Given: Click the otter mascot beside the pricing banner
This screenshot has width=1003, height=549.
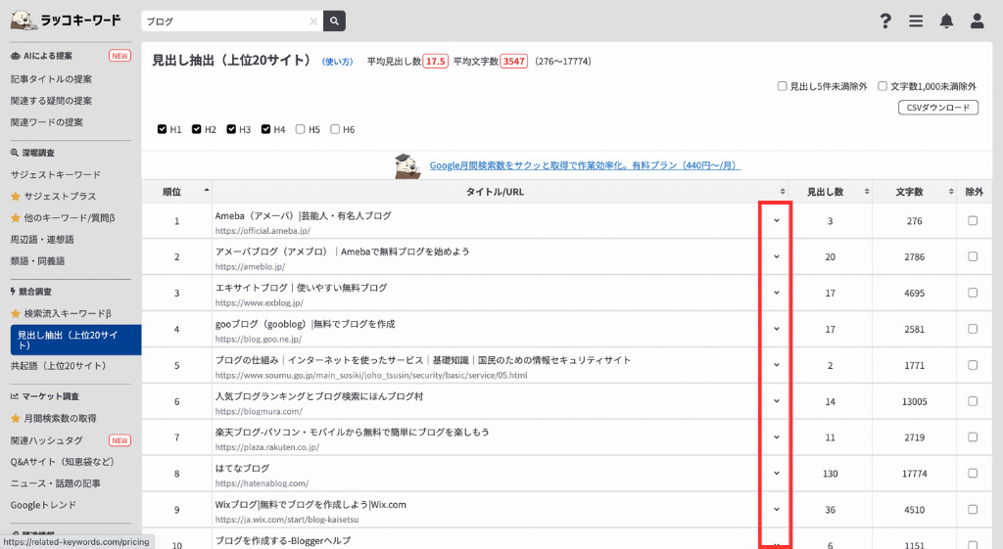Looking at the screenshot, I should (x=407, y=165).
